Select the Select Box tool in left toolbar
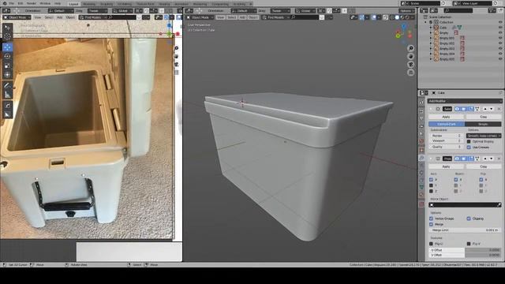Viewport: 505px width, 284px height. coord(7,28)
